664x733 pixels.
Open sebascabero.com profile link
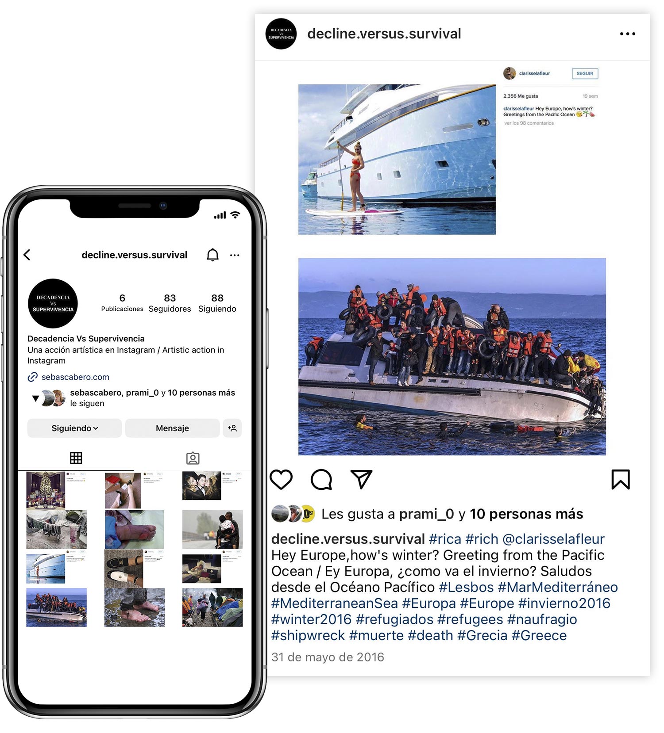[75, 377]
